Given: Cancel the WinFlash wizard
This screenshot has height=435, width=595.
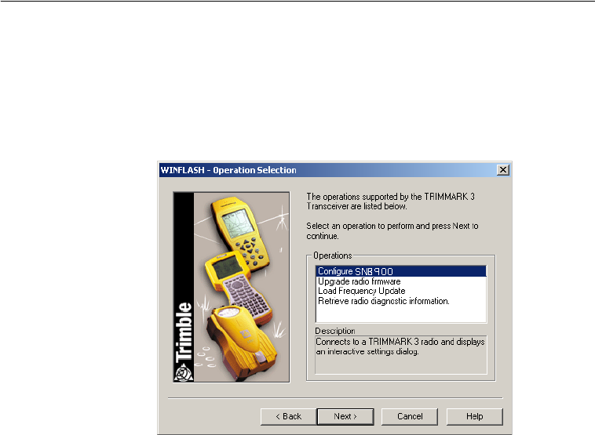Looking at the screenshot, I should point(410,416).
